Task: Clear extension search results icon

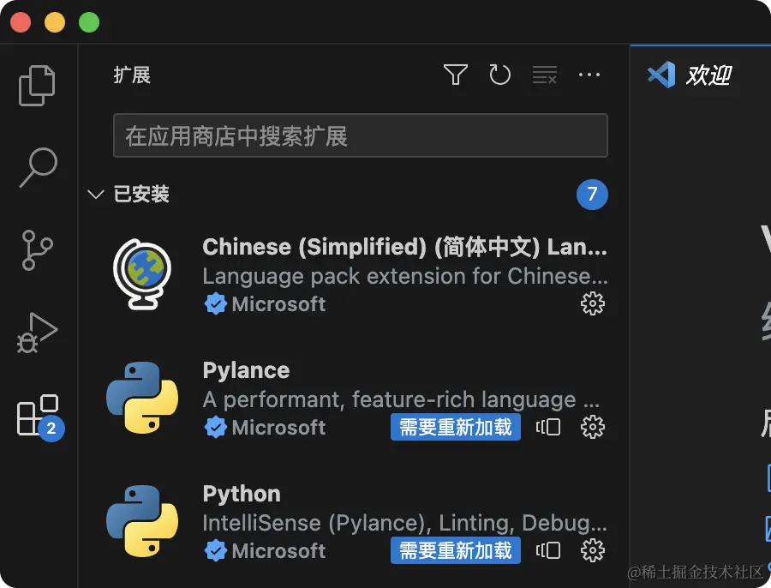Action: click(544, 75)
